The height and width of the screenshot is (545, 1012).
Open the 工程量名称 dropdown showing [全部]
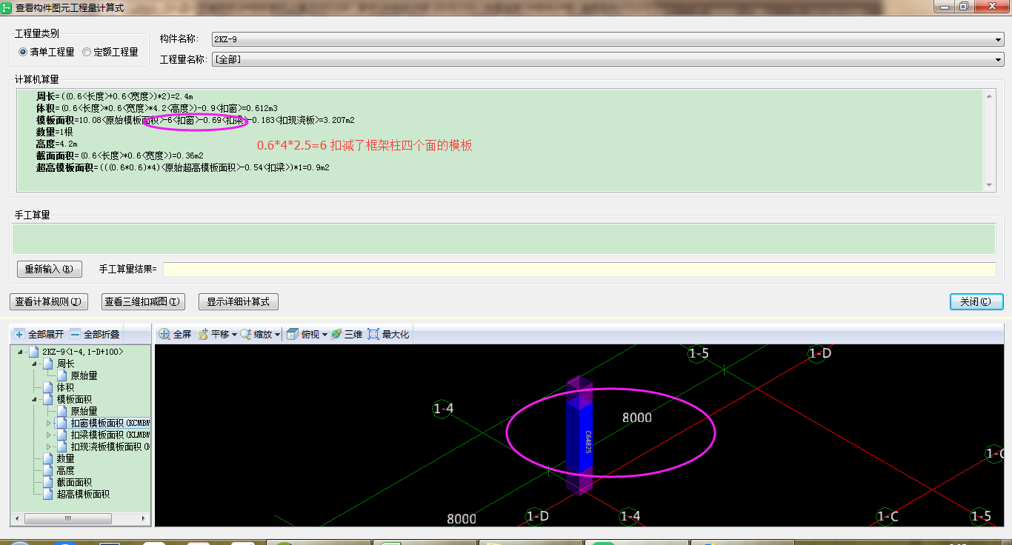click(x=607, y=59)
